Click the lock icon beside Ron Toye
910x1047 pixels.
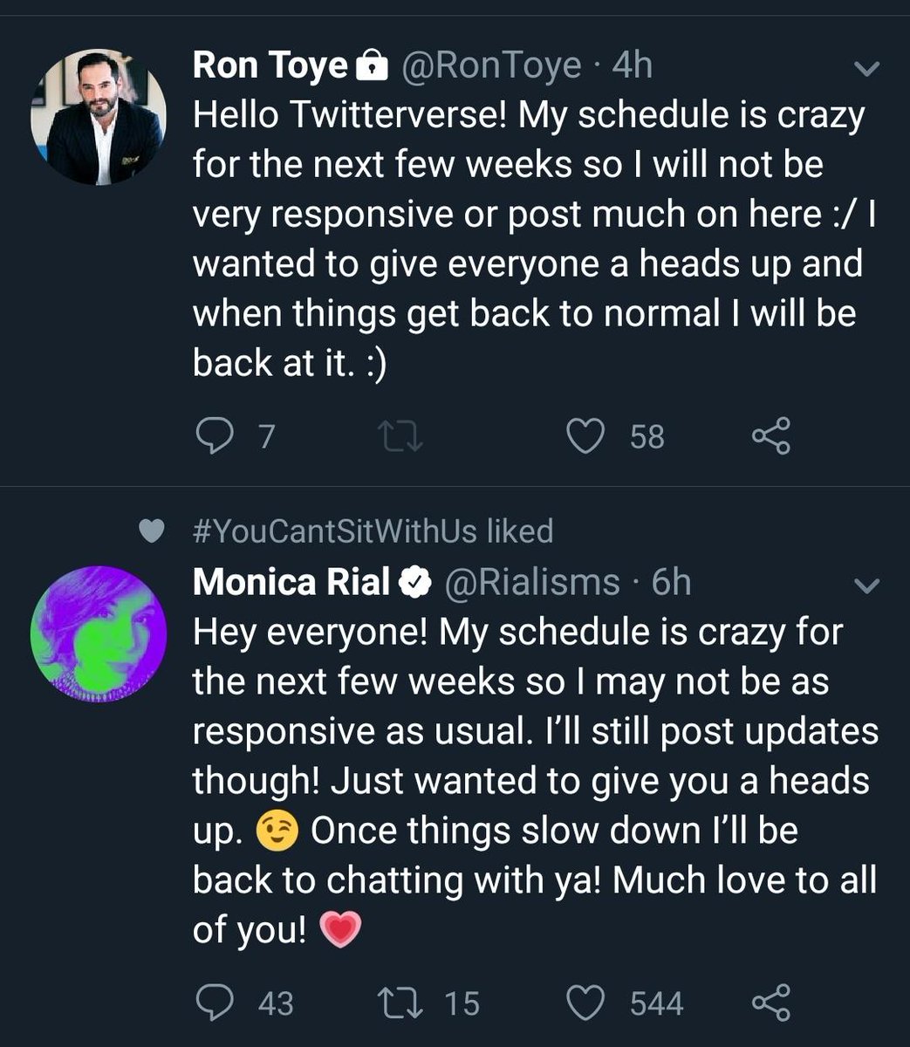(x=373, y=65)
